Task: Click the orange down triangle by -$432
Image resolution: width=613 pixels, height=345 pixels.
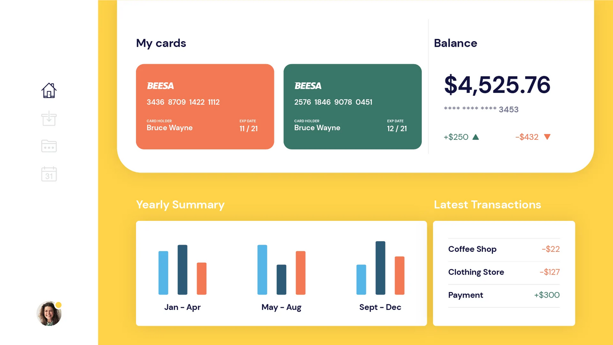Action: point(547,137)
